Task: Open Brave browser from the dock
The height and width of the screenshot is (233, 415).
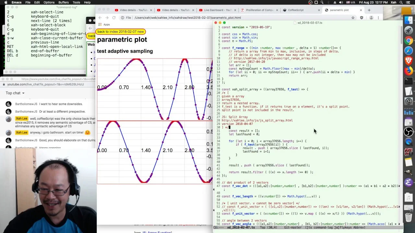Action: click(409, 60)
